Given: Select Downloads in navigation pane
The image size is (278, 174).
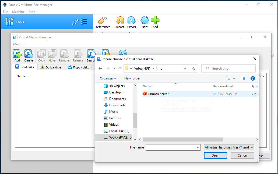Looking at the screenshot, I should (115, 105).
